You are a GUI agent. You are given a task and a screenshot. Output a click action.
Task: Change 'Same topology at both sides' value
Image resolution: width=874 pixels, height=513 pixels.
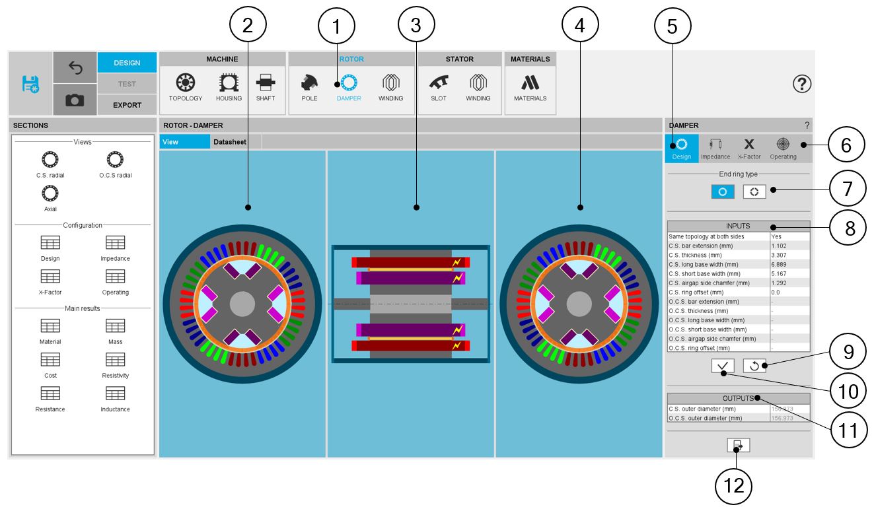pyautogui.click(x=789, y=236)
